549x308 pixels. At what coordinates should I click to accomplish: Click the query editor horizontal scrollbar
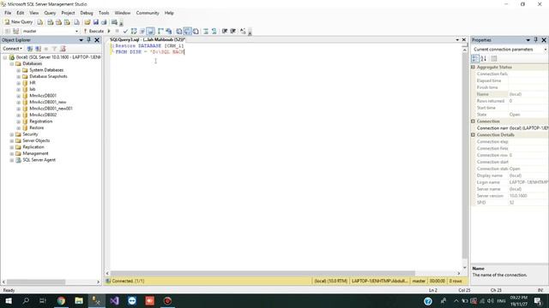[x=262, y=273]
